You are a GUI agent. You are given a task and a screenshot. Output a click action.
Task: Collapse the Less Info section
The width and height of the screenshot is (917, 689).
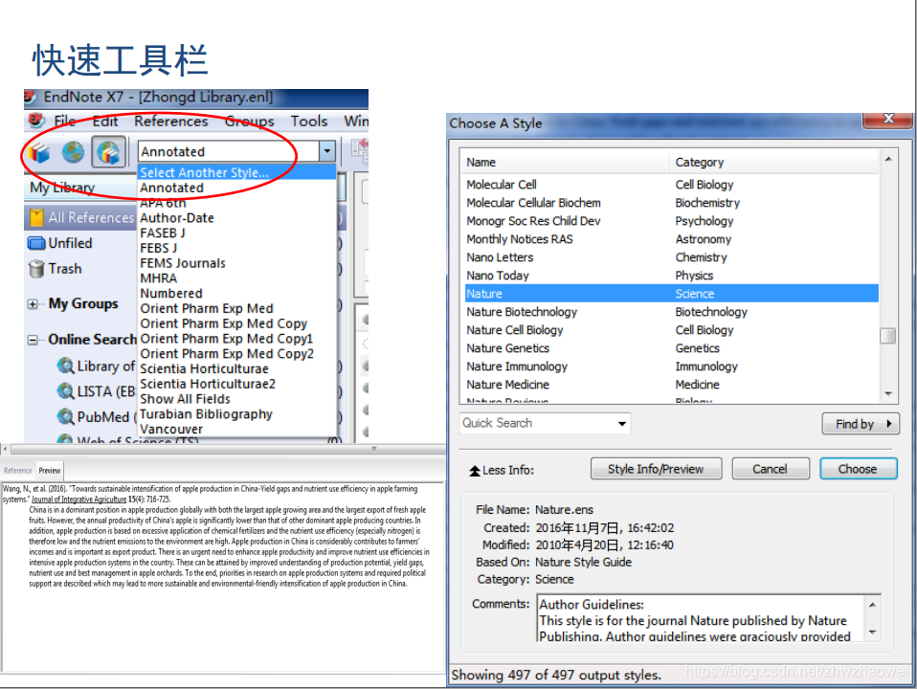click(502, 470)
